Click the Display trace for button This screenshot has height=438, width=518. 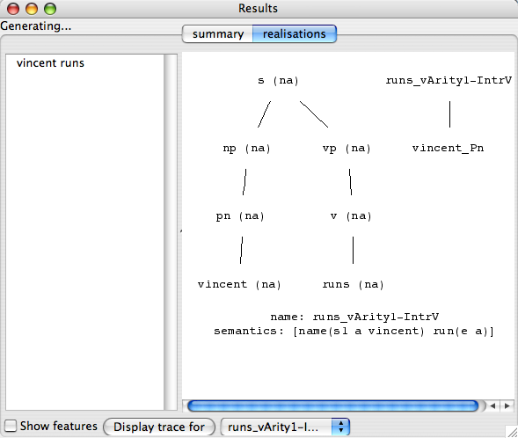[159, 427]
